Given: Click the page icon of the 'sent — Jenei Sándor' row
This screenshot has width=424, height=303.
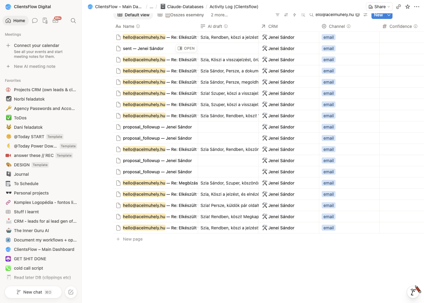Looking at the screenshot, I should click(118, 48).
